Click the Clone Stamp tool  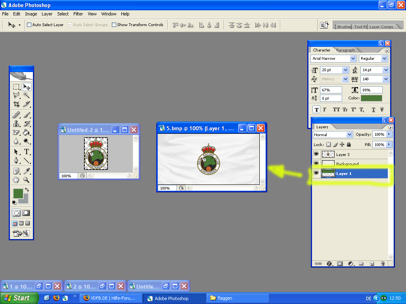(16, 124)
